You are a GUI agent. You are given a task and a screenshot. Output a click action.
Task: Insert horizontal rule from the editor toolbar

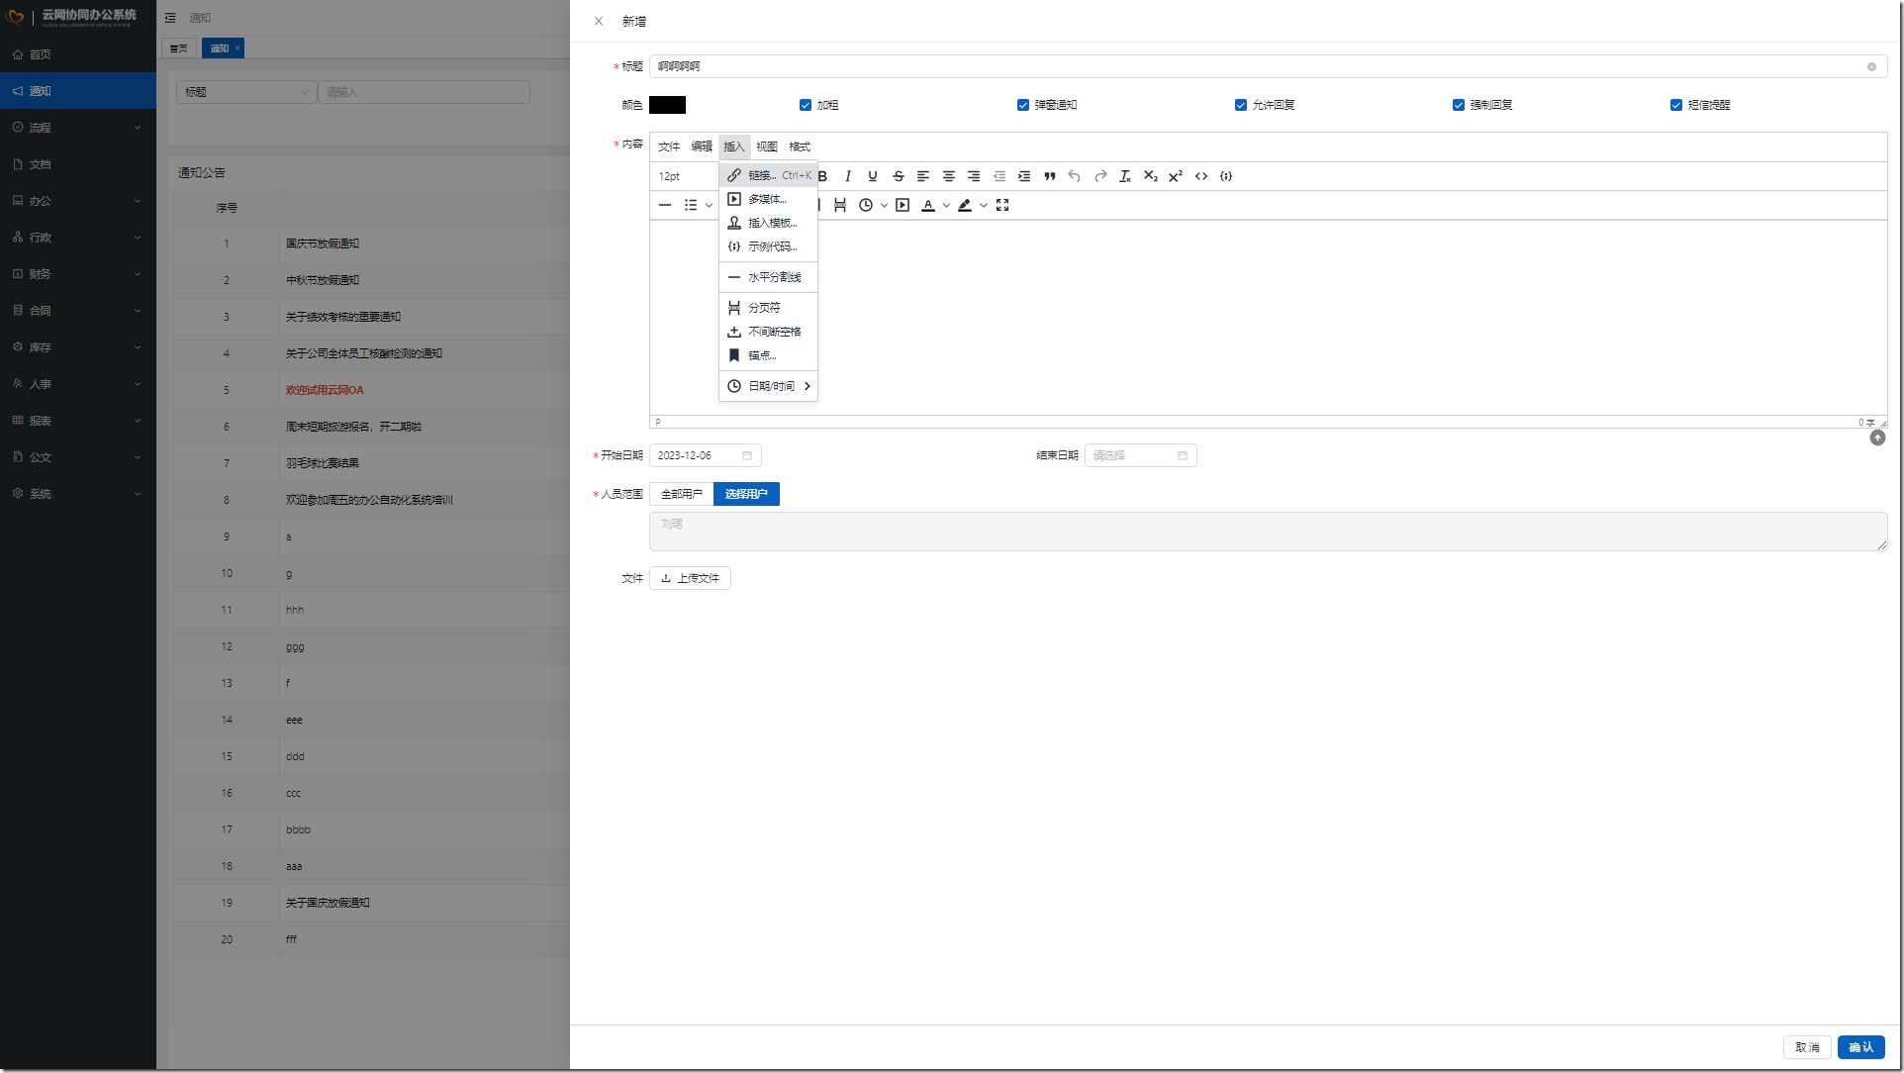pyautogui.click(x=665, y=205)
